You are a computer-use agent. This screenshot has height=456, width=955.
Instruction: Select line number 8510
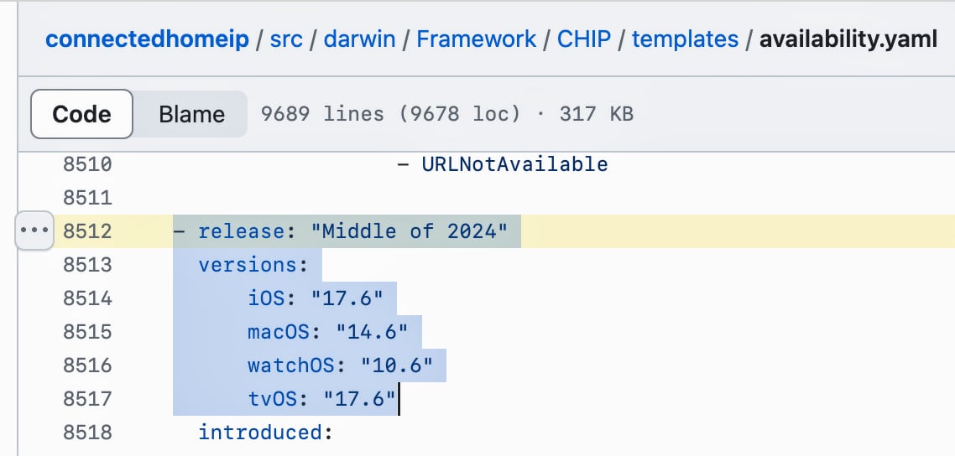tap(87, 164)
